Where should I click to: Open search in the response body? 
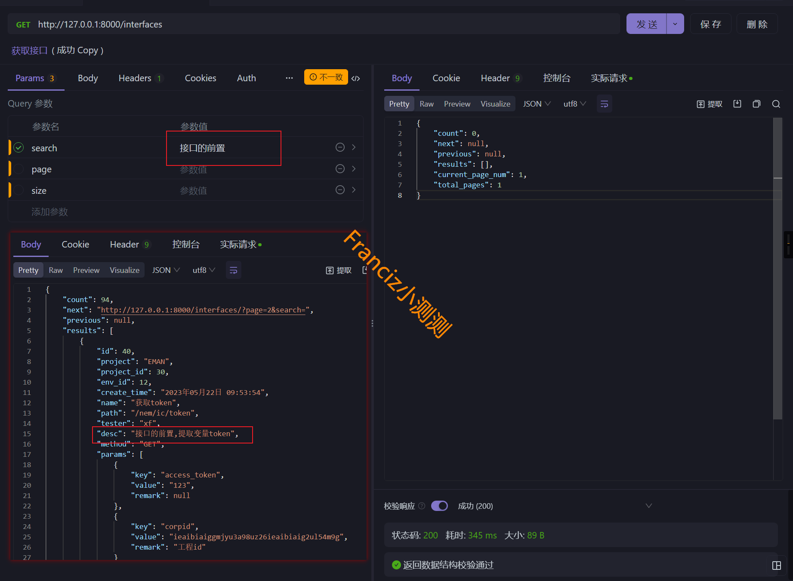[x=776, y=104]
